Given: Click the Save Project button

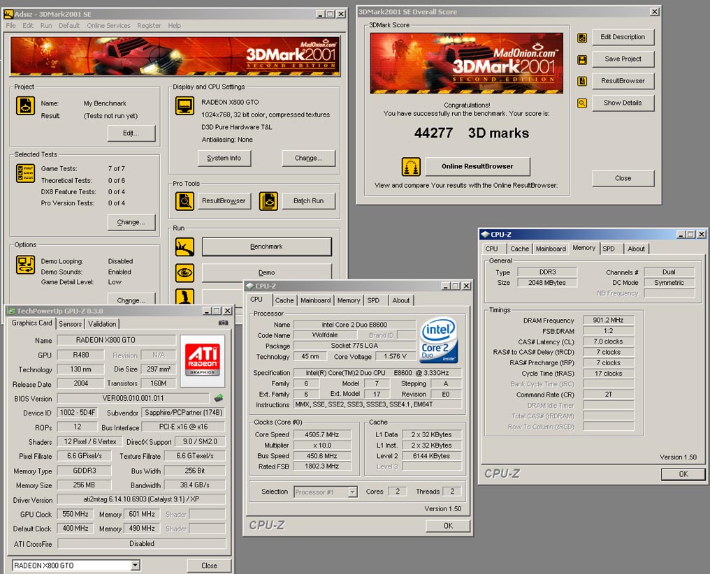Looking at the screenshot, I should coord(623,59).
